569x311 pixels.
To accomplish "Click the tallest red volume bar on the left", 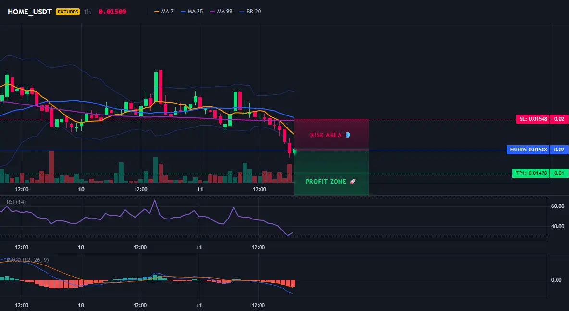I will [x=51, y=167].
